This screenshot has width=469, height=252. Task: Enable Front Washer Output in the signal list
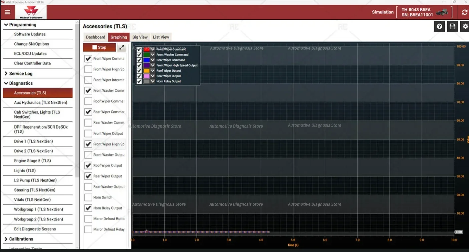point(88,155)
